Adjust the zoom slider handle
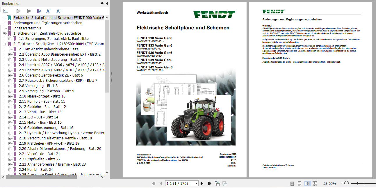Screen dimensions: 376x188 pos(357,183)
